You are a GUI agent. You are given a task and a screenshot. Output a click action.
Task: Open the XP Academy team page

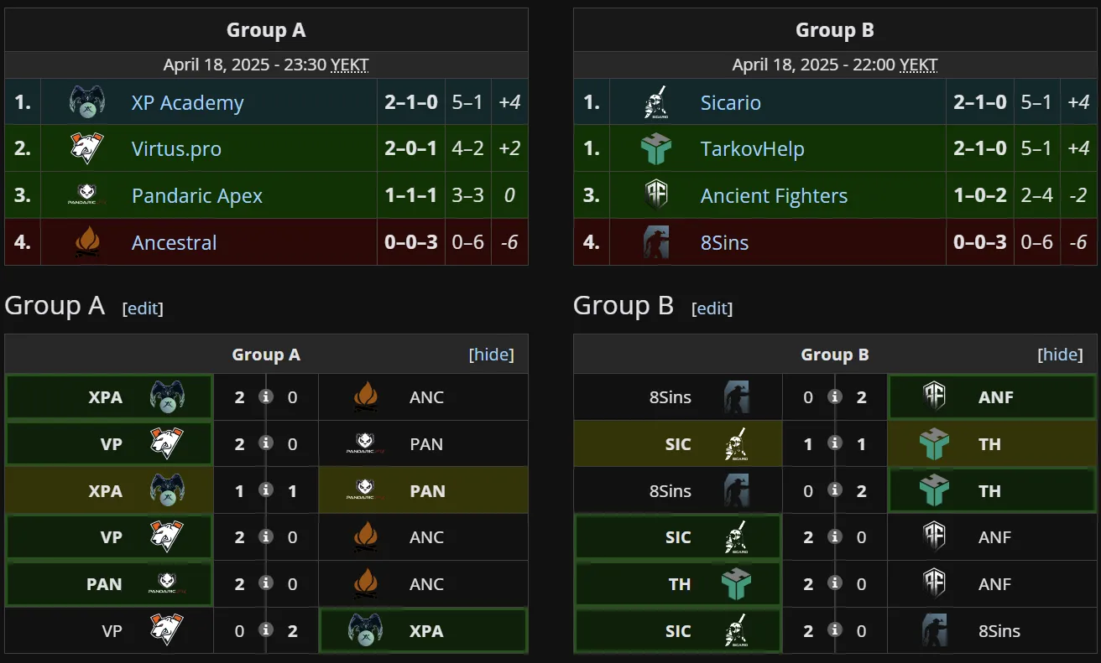click(x=187, y=103)
